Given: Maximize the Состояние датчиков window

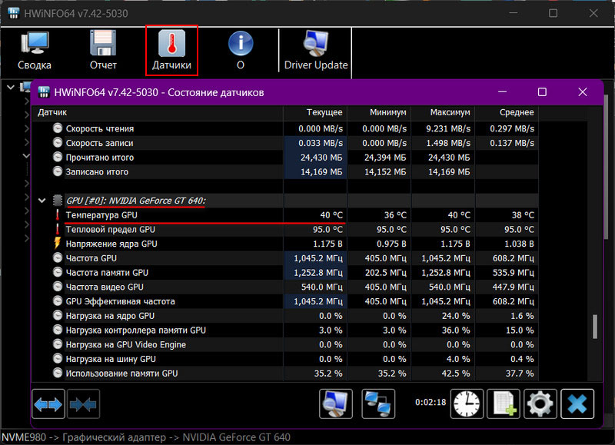Looking at the screenshot, I should (x=542, y=92).
